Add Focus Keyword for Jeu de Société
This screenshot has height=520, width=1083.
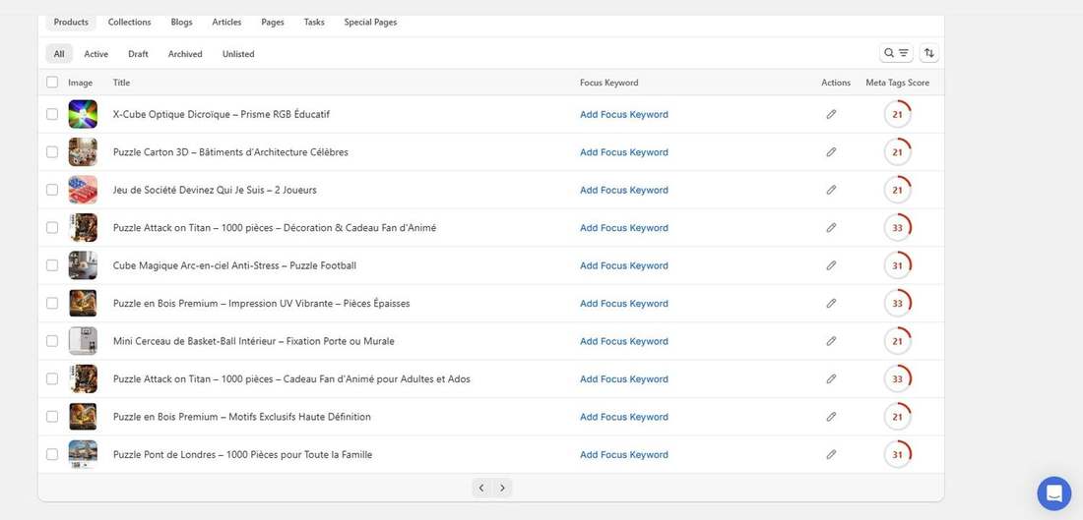coord(624,190)
